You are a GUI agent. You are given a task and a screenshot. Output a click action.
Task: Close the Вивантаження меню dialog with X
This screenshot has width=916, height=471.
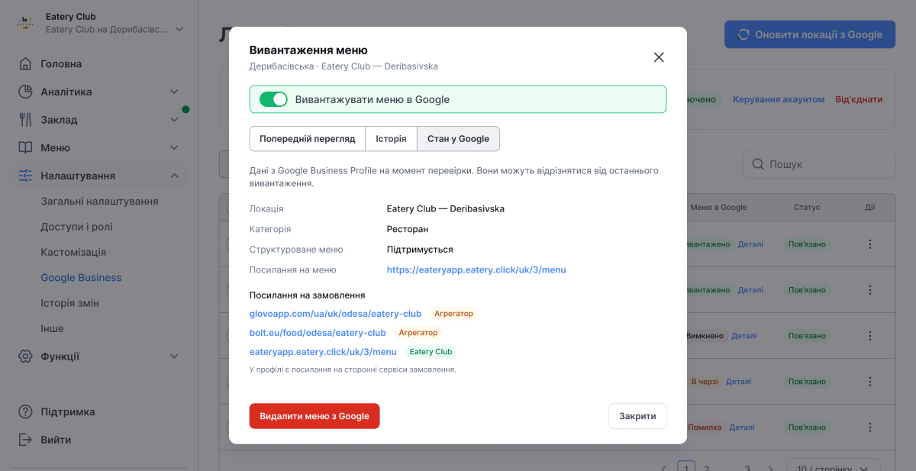pos(659,57)
